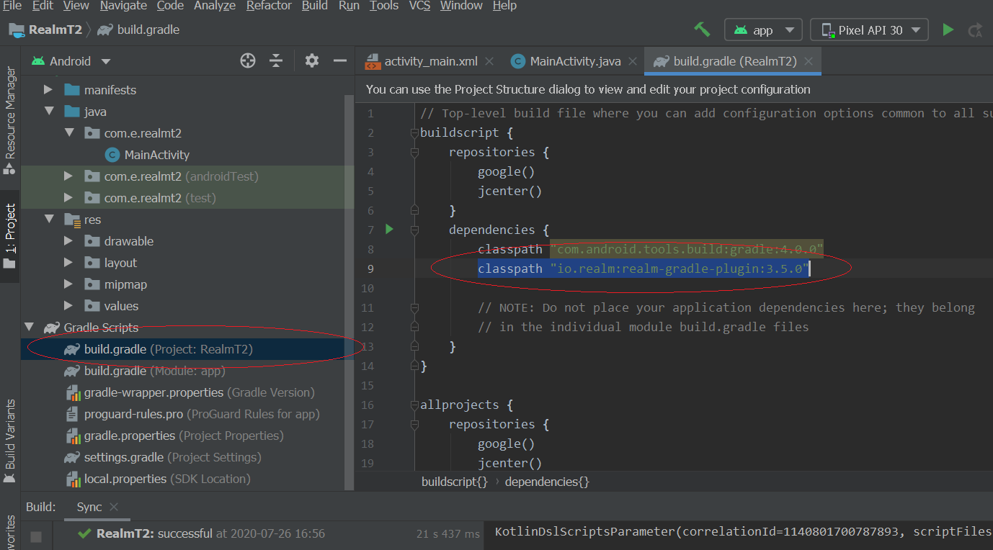Click the Collapse All icon in Project panel
The image size is (993, 550).
276,61
